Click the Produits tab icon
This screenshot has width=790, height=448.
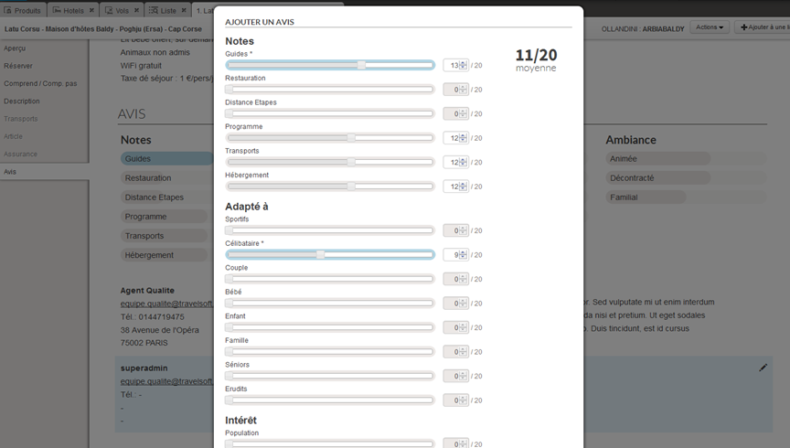[x=8, y=11]
